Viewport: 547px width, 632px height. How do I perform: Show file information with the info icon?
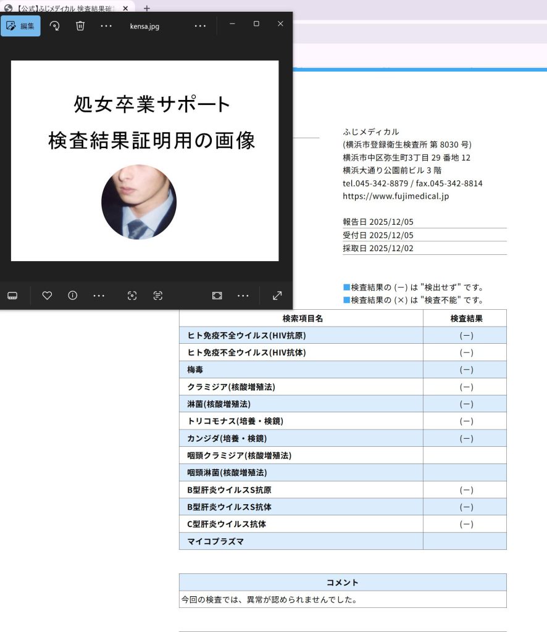pyautogui.click(x=73, y=296)
